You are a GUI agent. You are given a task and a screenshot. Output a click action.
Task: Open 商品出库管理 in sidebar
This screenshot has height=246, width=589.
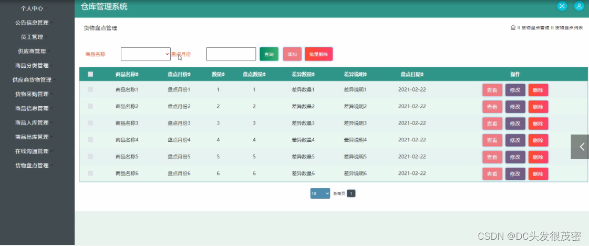click(32, 137)
